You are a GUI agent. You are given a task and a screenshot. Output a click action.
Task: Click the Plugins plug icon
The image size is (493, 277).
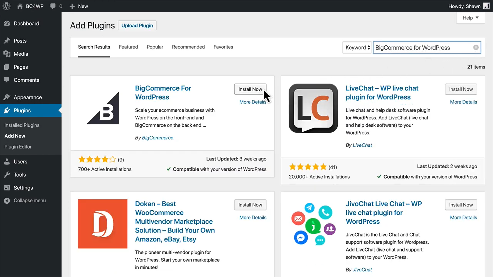(x=7, y=110)
